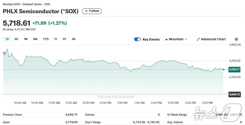Click the chart's last price endpoint dot

(224, 69)
